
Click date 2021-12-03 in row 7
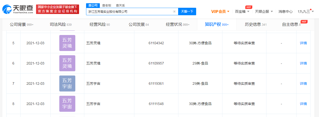[x=35, y=83]
